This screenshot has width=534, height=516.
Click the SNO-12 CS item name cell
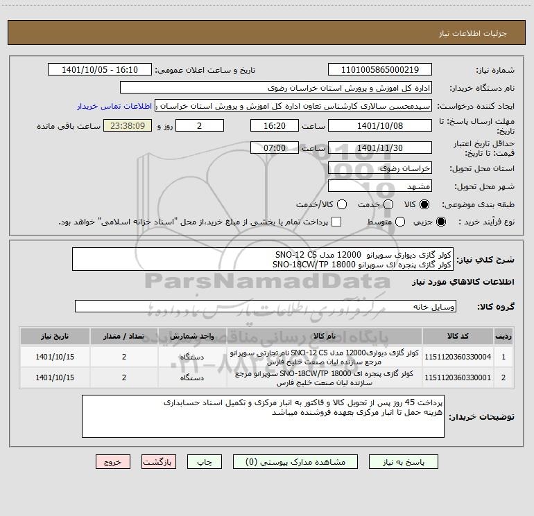pos(325,357)
